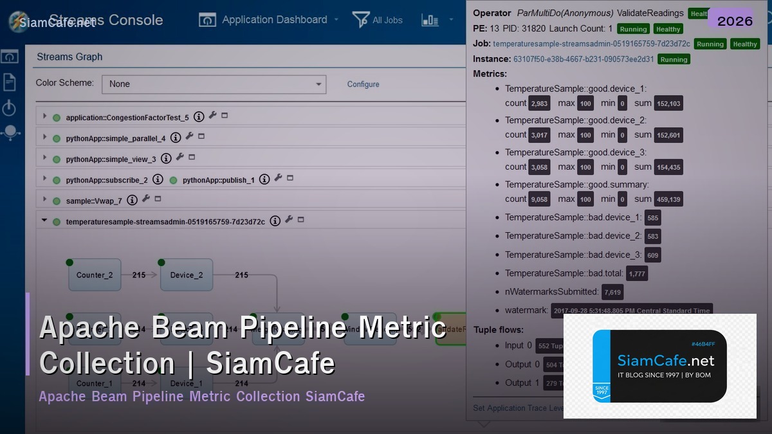The width and height of the screenshot is (772, 434).
Task: Click the wrench icon next to sample::Vwap_7
Action: point(145,199)
